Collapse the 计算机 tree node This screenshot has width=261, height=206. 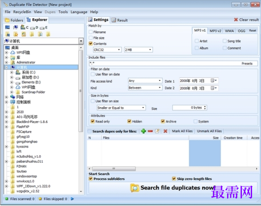[7, 67]
